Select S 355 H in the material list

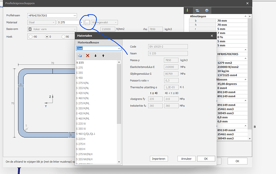point(96,149)
